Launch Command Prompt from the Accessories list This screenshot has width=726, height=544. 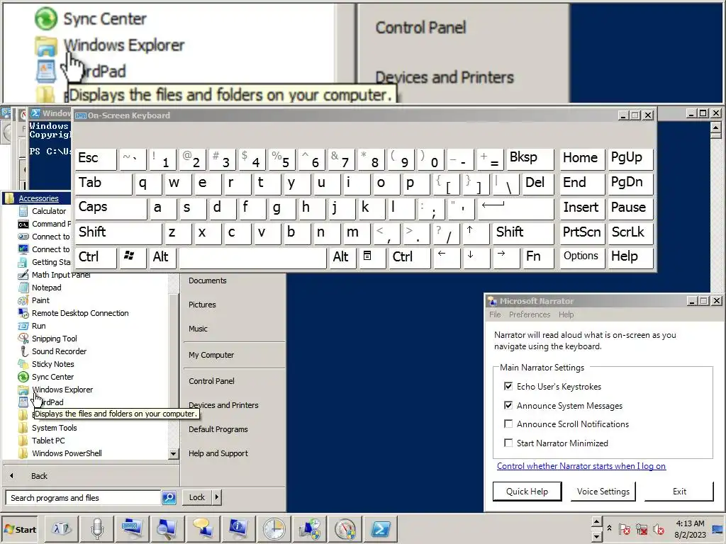[44, 224]
